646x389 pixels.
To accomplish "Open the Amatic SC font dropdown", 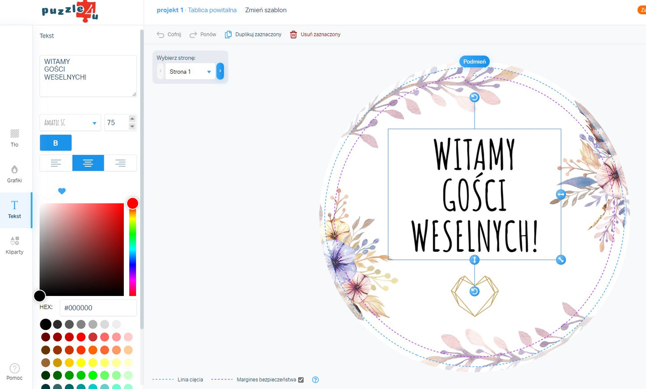I will tap(70, 123).
